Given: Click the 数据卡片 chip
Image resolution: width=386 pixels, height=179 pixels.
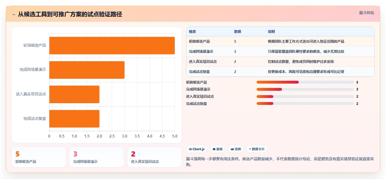Looking at the screenshot, I should click(x=257, y=149).
